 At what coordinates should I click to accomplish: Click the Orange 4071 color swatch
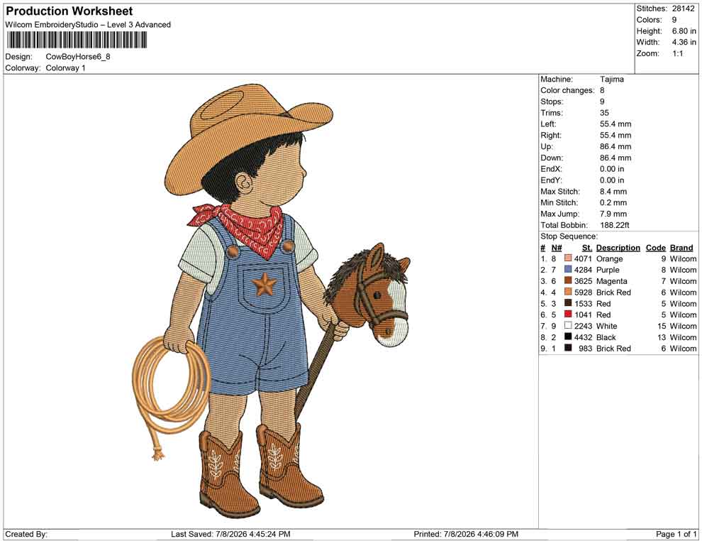pos(568,258)
